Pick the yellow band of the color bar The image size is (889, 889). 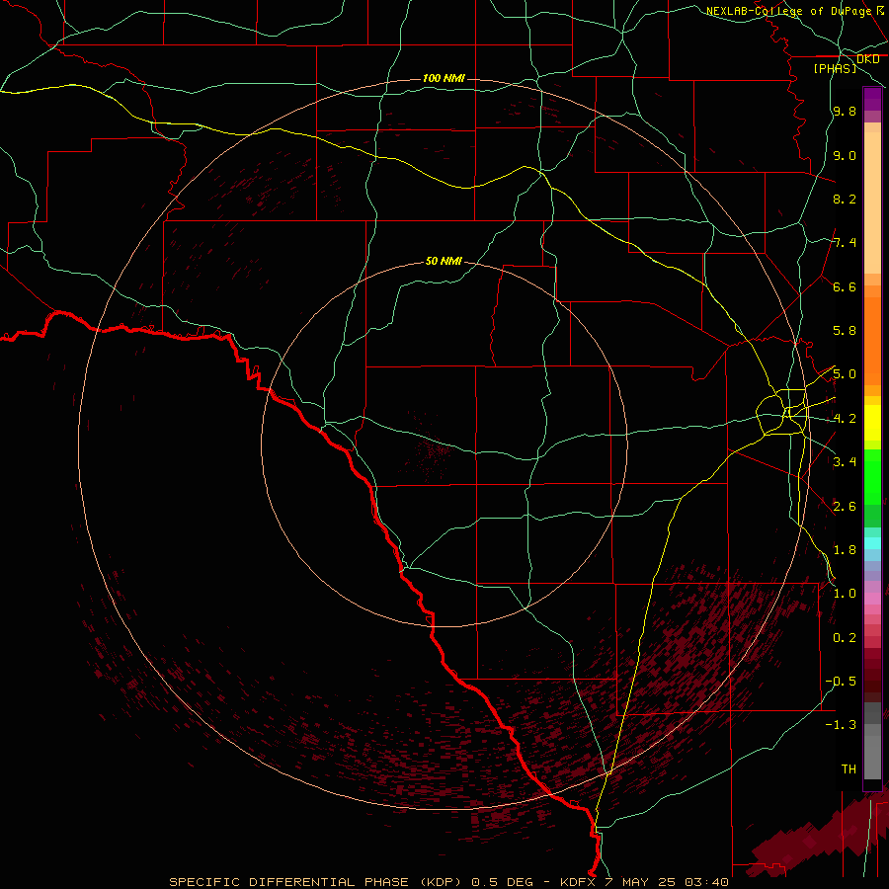872,423
